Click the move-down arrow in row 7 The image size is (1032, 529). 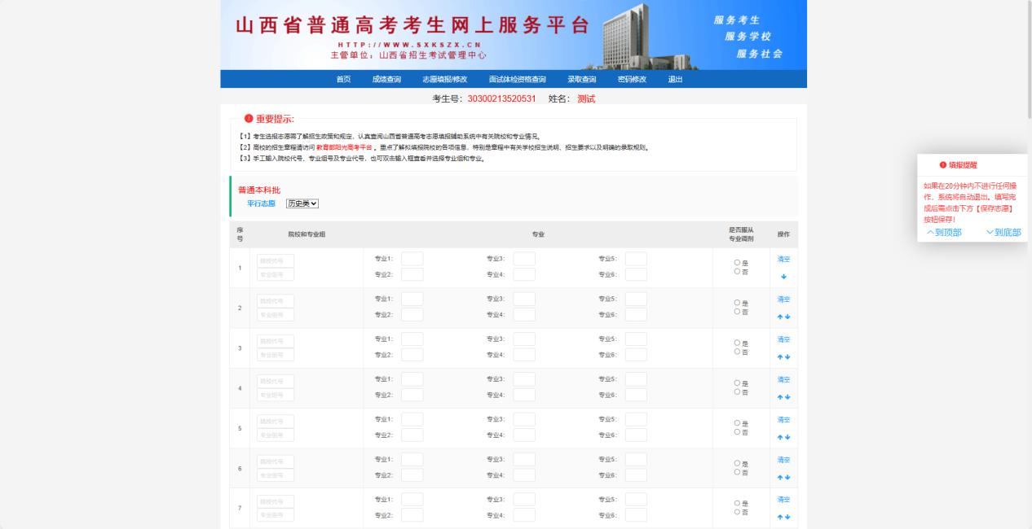[787, 517]
